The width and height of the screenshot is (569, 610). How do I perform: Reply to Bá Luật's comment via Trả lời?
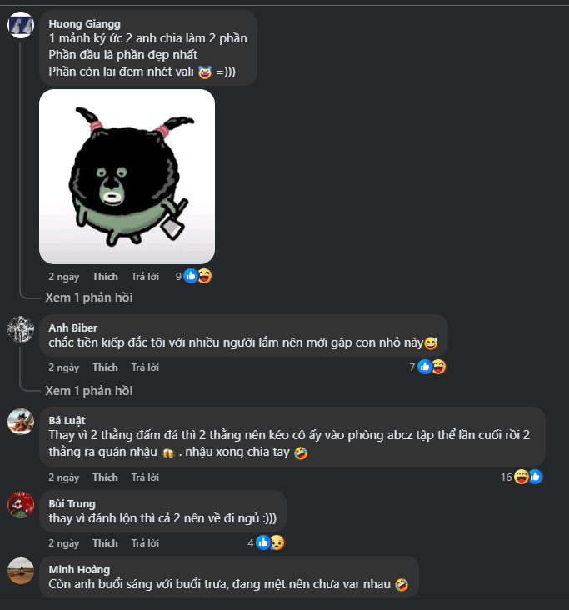[145, 477]
